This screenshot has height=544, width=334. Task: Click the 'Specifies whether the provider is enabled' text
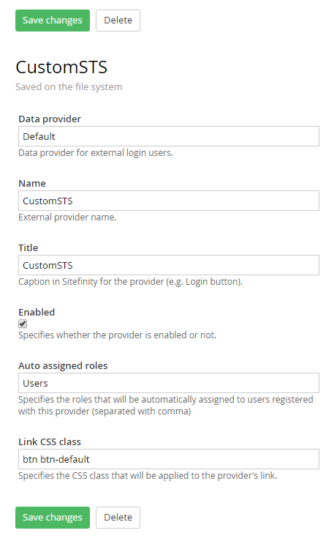click(118, 335)
